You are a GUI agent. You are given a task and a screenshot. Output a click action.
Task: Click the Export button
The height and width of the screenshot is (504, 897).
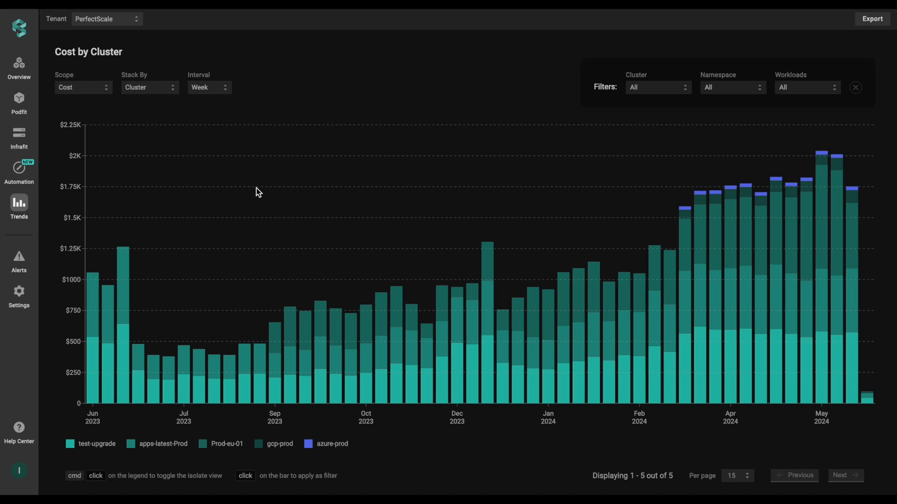(872, 19)
